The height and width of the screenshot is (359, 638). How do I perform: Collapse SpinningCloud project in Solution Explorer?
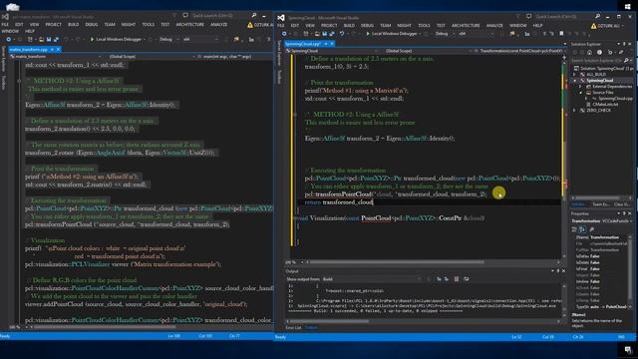(575, 81)
